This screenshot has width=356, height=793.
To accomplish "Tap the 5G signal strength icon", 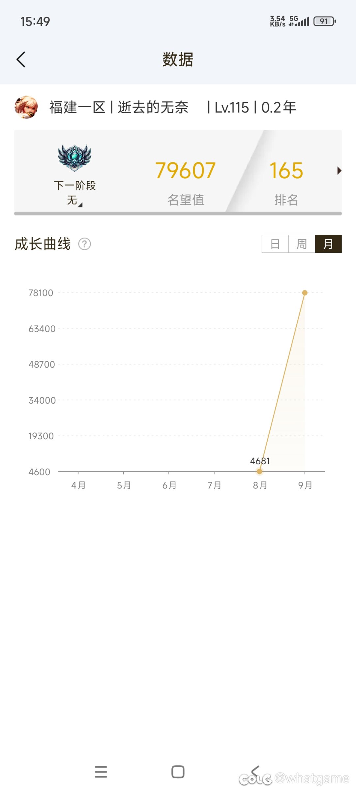I will pos(299,21).
